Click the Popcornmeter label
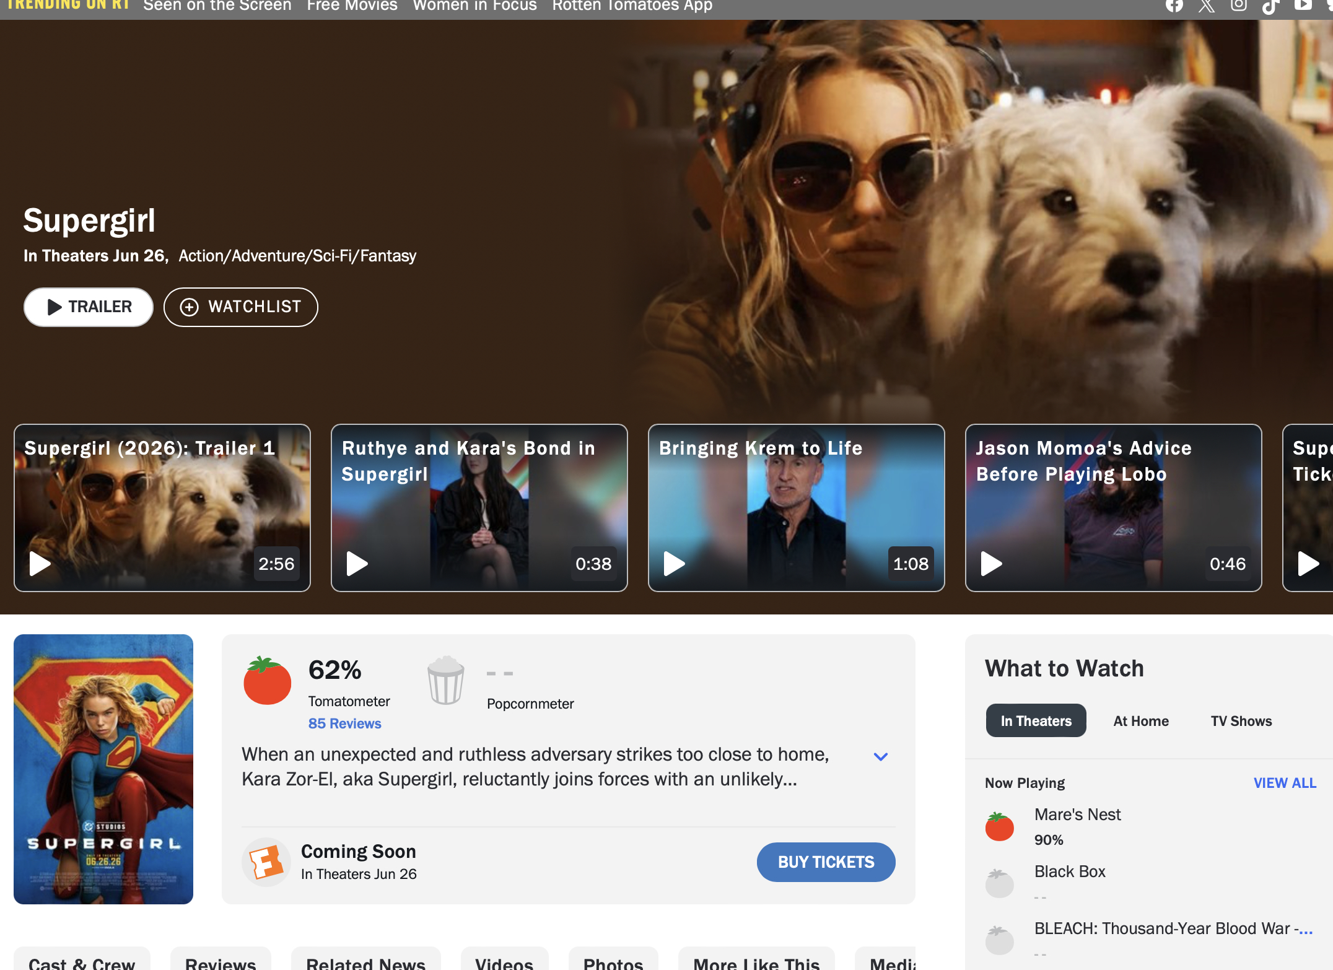Image resolution: width=1333 pixels, height=970 pixels. [530, 704]
